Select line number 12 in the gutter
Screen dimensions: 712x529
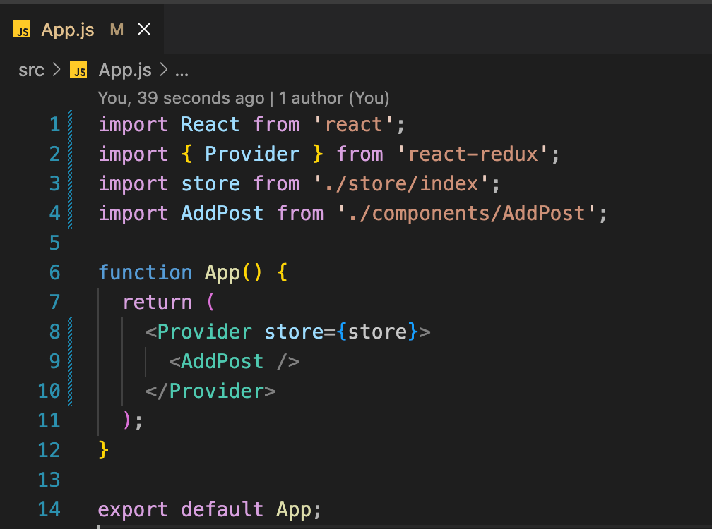[49, 450]
